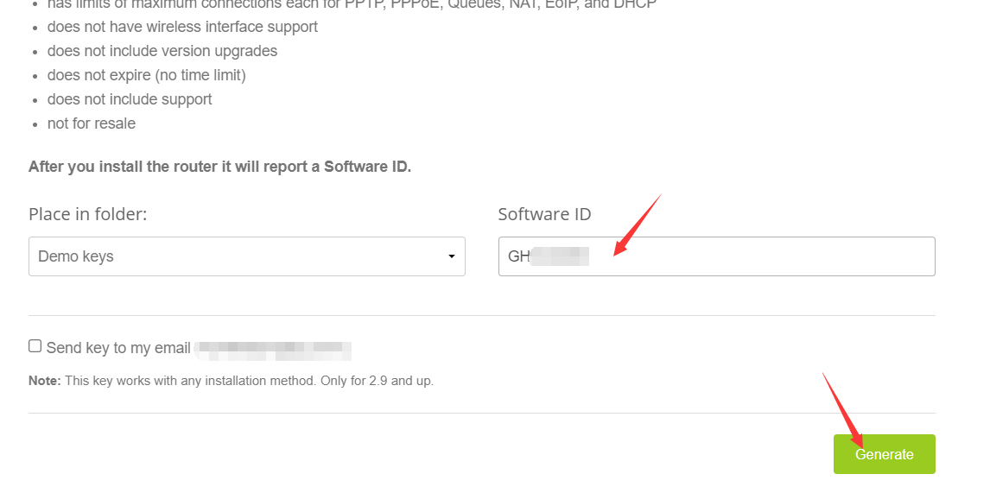Click the bold Note text below the checkbox
990x493 pixels.
click(44, 381)
